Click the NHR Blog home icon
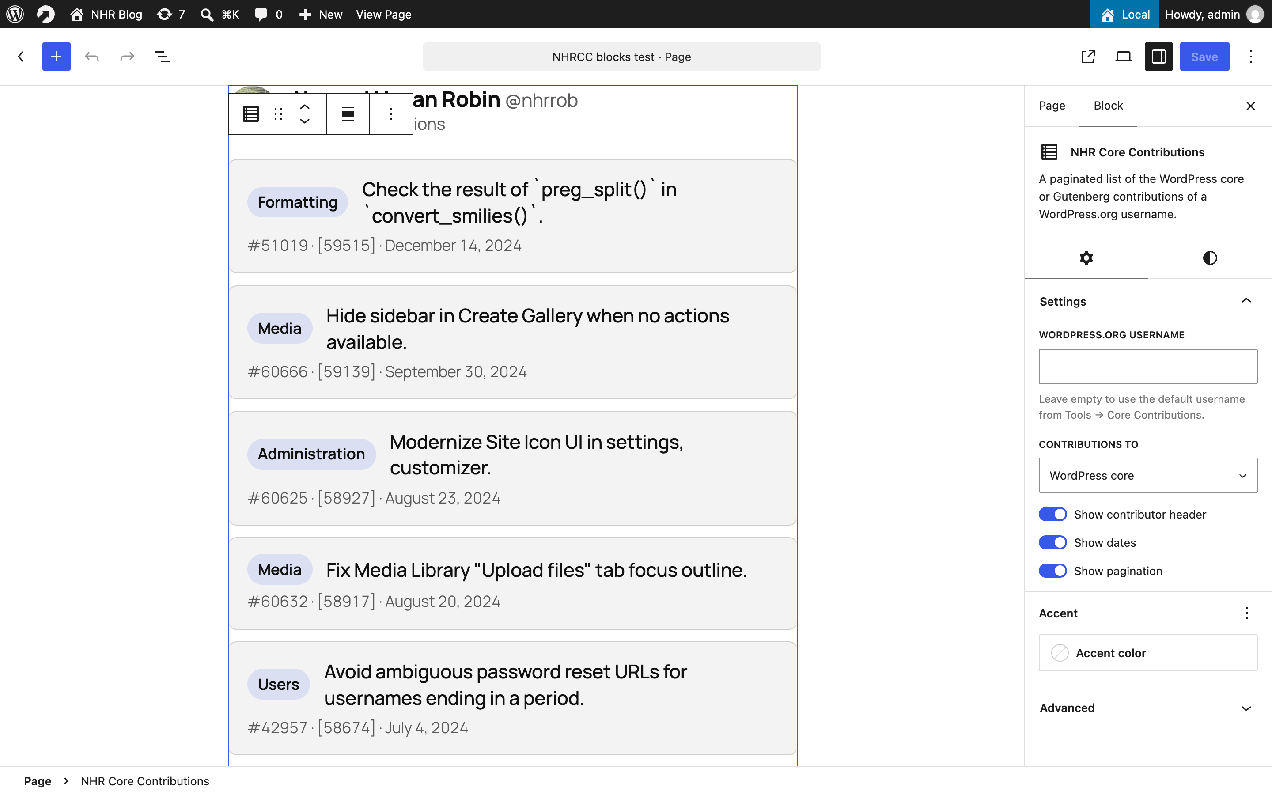 (77, 14)
